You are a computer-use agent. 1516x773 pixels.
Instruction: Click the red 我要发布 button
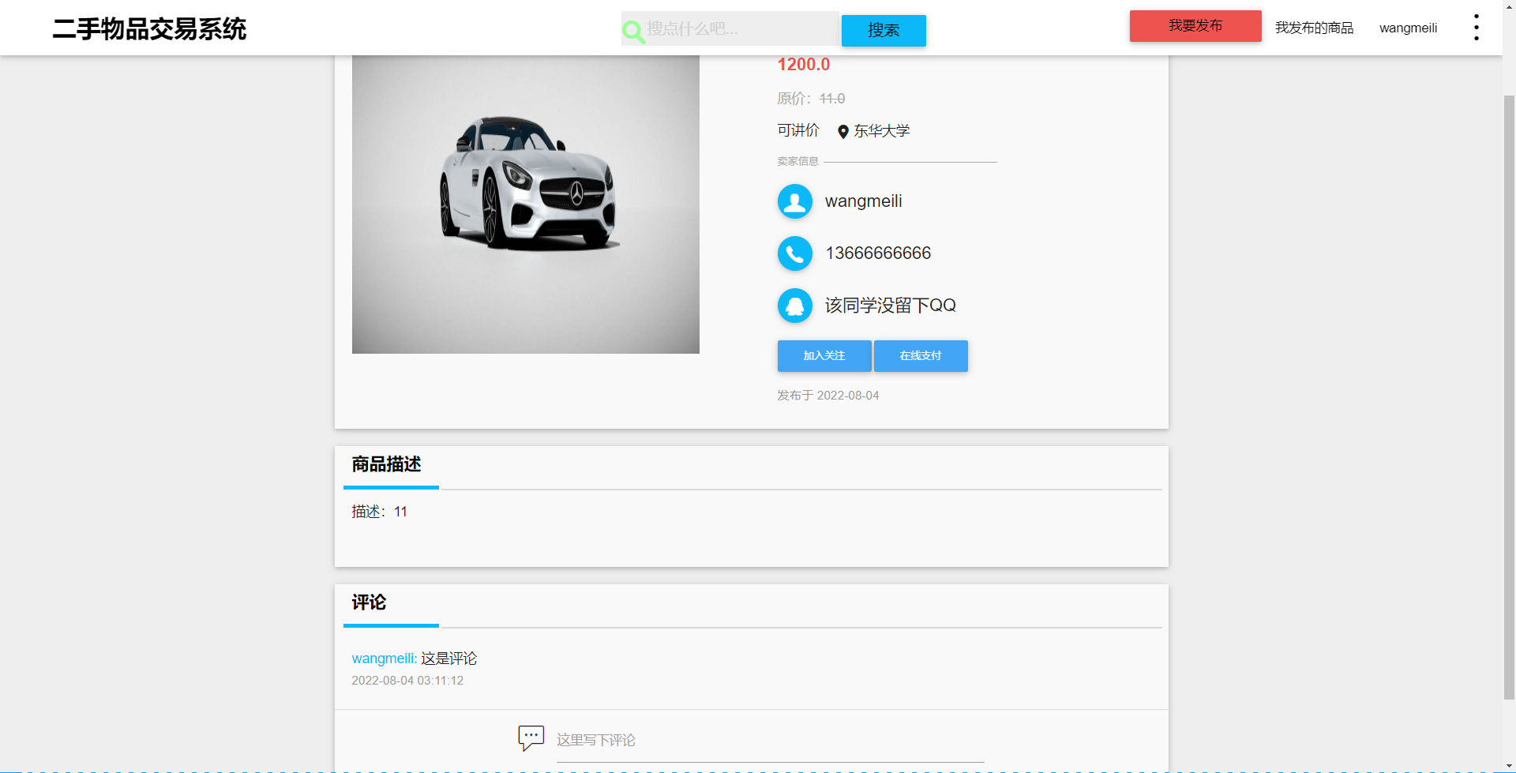pyautogui.click(x=1195, y=26)
